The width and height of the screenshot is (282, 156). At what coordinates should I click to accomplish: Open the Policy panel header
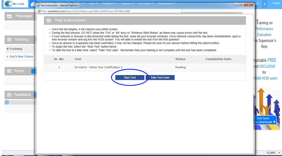20,71
